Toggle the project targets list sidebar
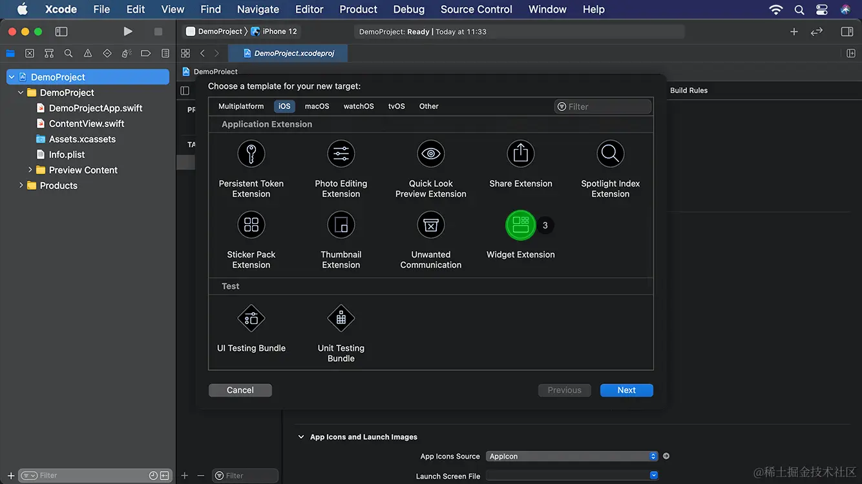Viewport: 862px width, 484px height. pos(185,90)
